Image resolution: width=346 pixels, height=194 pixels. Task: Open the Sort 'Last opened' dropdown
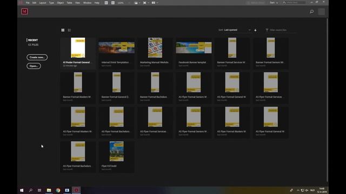pyautogui.click(x=237, y=30)
